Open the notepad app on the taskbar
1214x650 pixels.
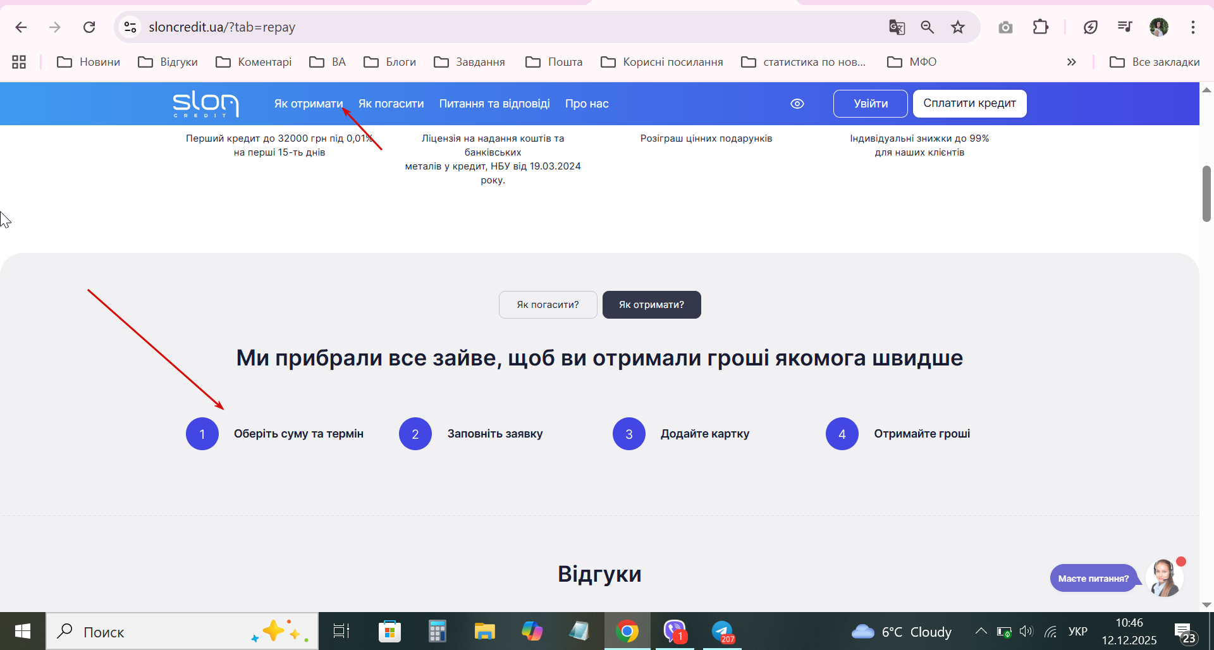point(579,631)
